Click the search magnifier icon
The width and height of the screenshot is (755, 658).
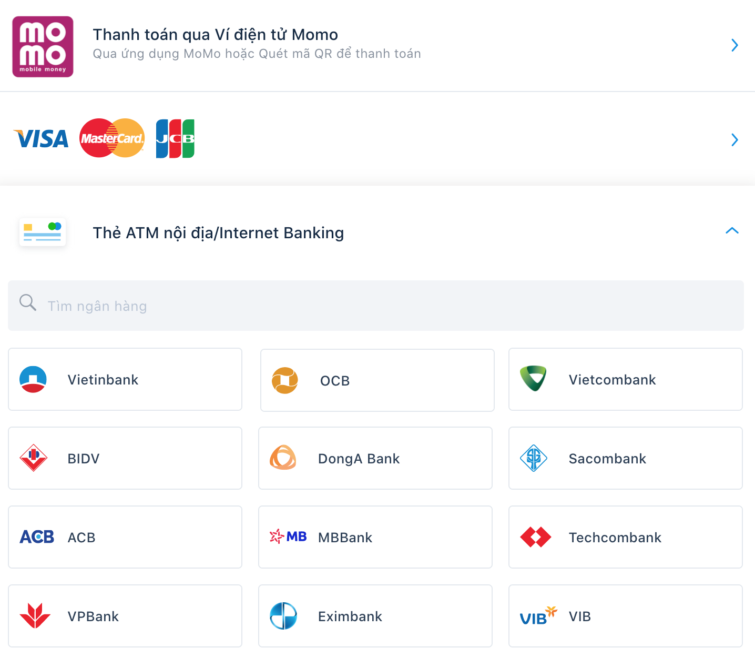[x=27, y=303]
